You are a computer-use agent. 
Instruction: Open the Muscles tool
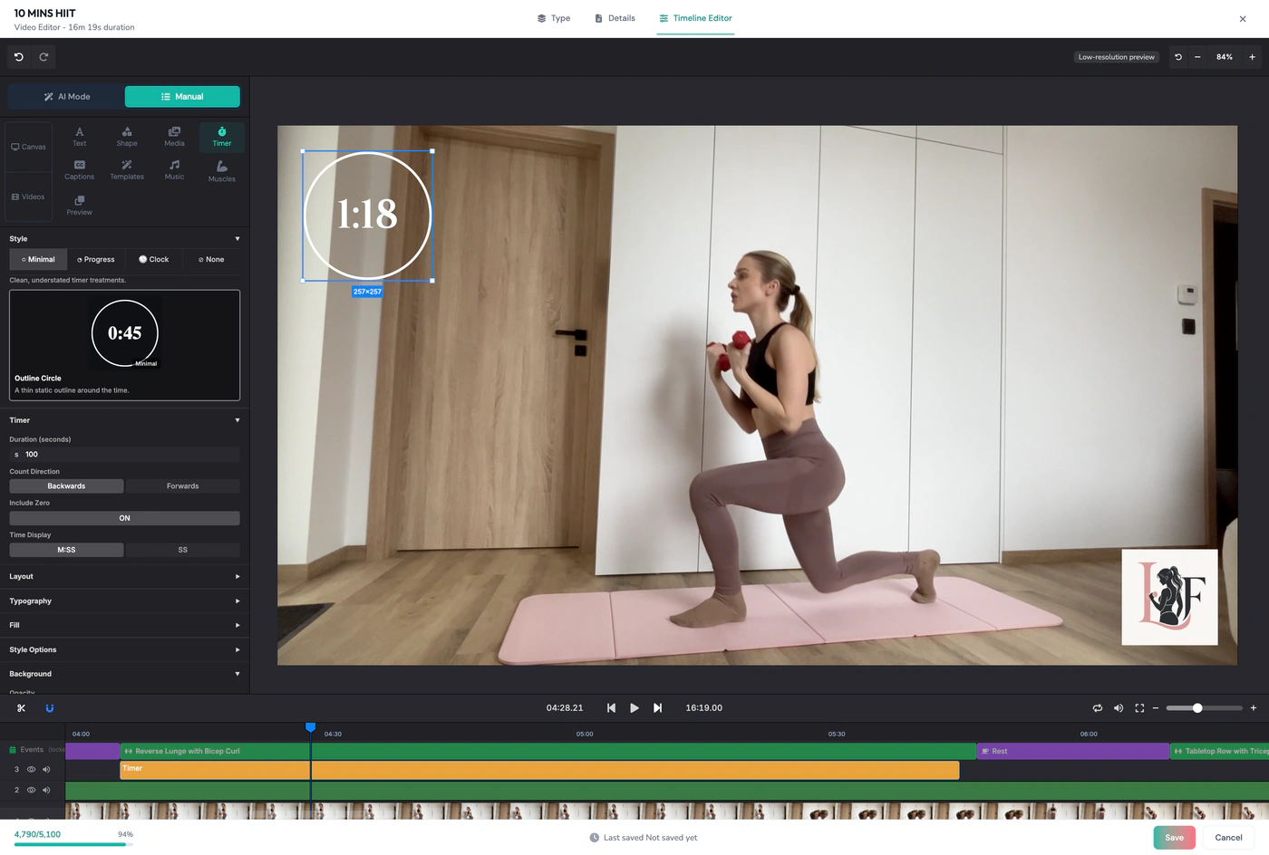[x=222, y=171]
